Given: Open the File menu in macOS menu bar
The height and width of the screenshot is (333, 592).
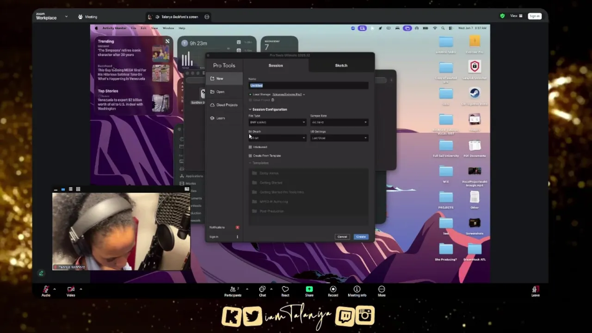Looking at the screenshot, I should tap(133, 28).
